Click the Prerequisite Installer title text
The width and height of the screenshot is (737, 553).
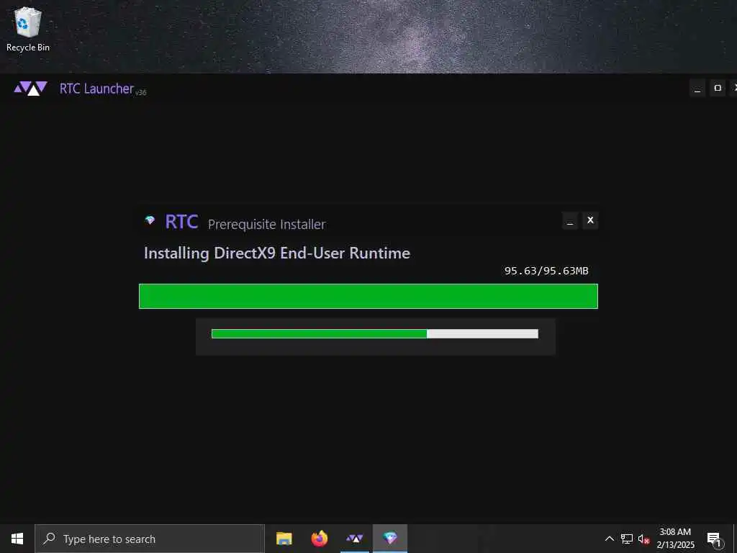point(266,225)
